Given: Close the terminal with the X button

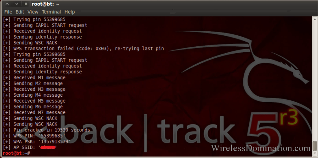Looking at the screenshot, I should pyautogui.click(x=26, y=4).
